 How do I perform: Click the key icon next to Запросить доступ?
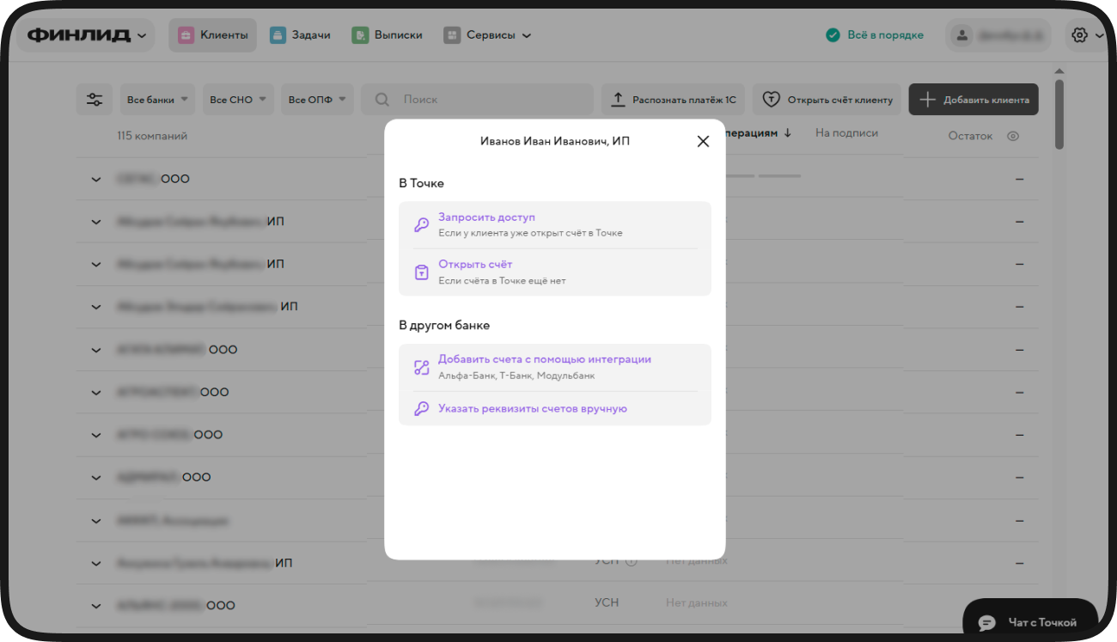pyautogui.click(x=421, y=225)
